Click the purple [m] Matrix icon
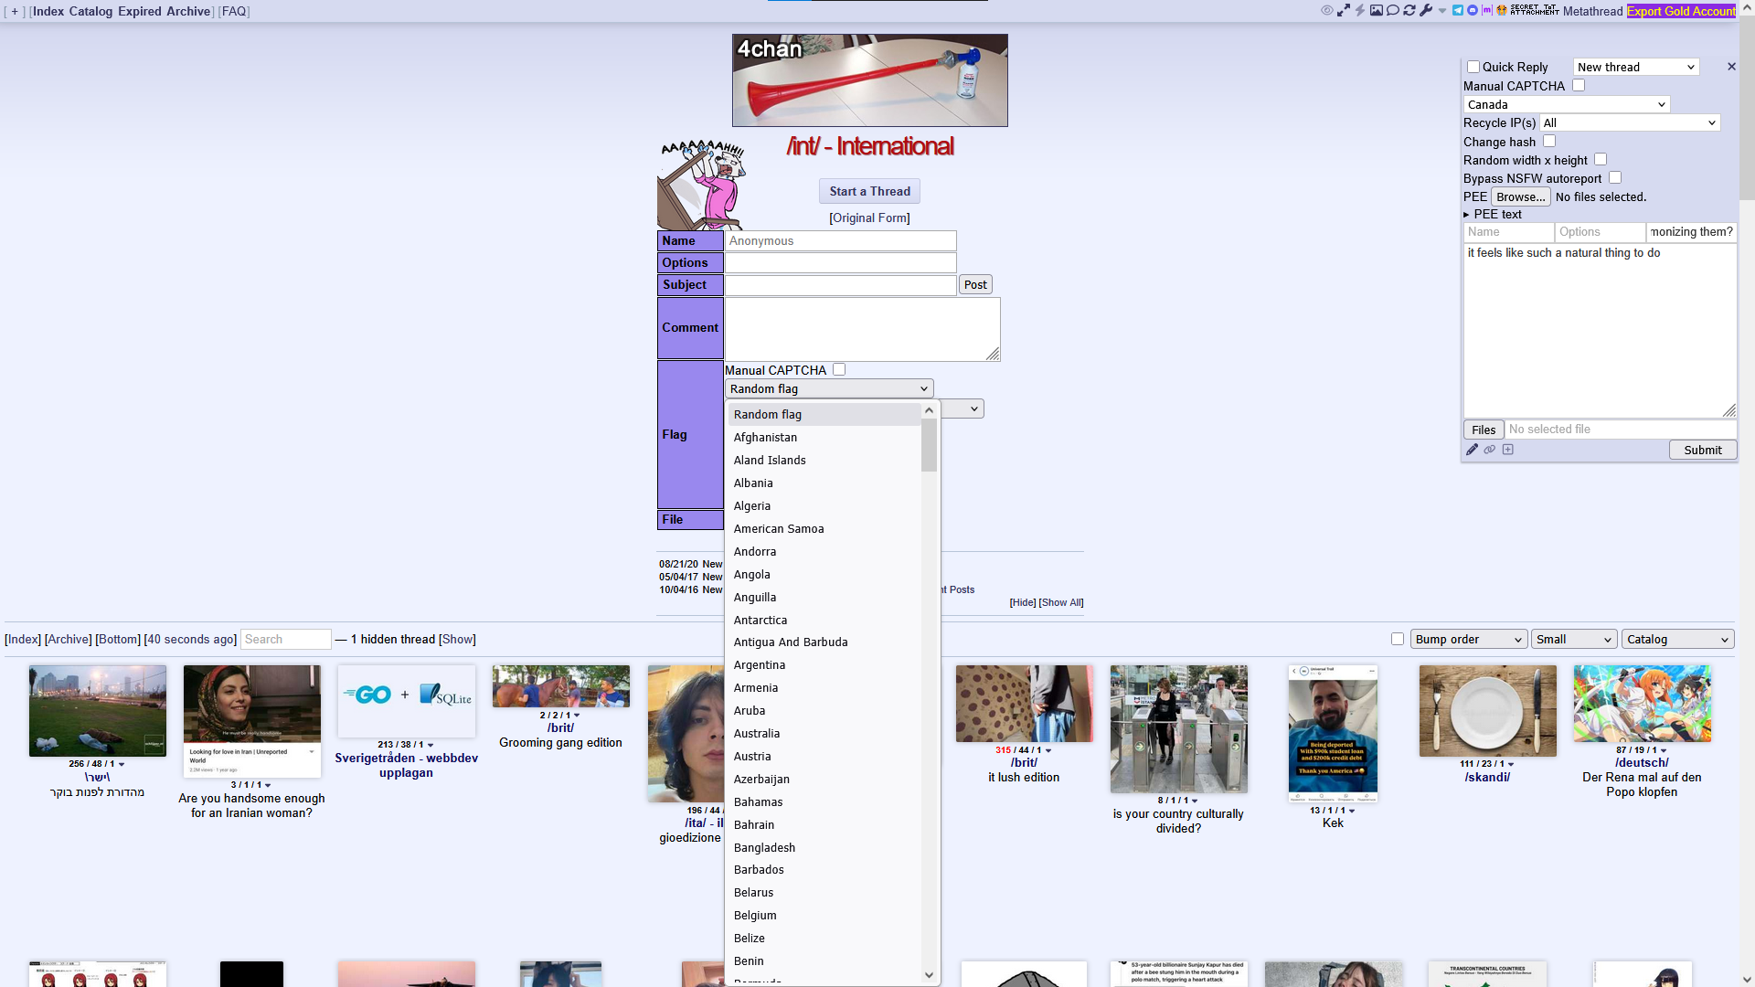1755x987 pixels. (x=1487, y=11)
